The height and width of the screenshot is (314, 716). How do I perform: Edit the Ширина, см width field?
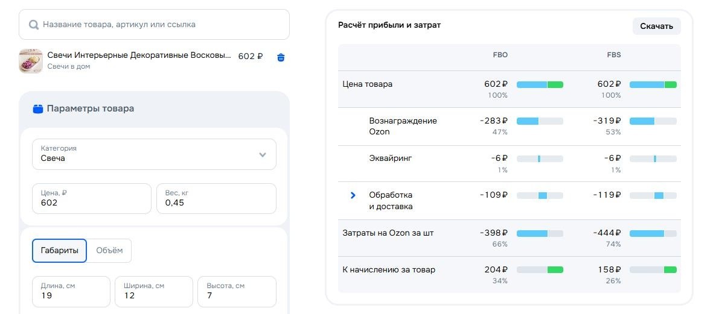(x=153, y=292)
